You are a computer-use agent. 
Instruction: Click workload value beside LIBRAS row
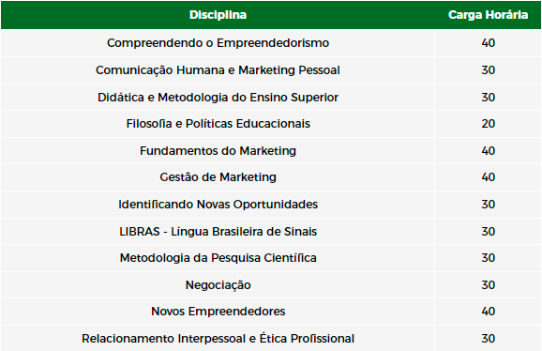pos(488,232)
